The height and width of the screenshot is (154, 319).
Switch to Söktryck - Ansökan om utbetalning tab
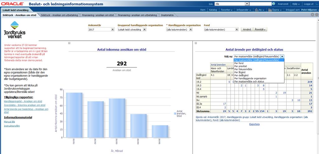coord(60,15)
